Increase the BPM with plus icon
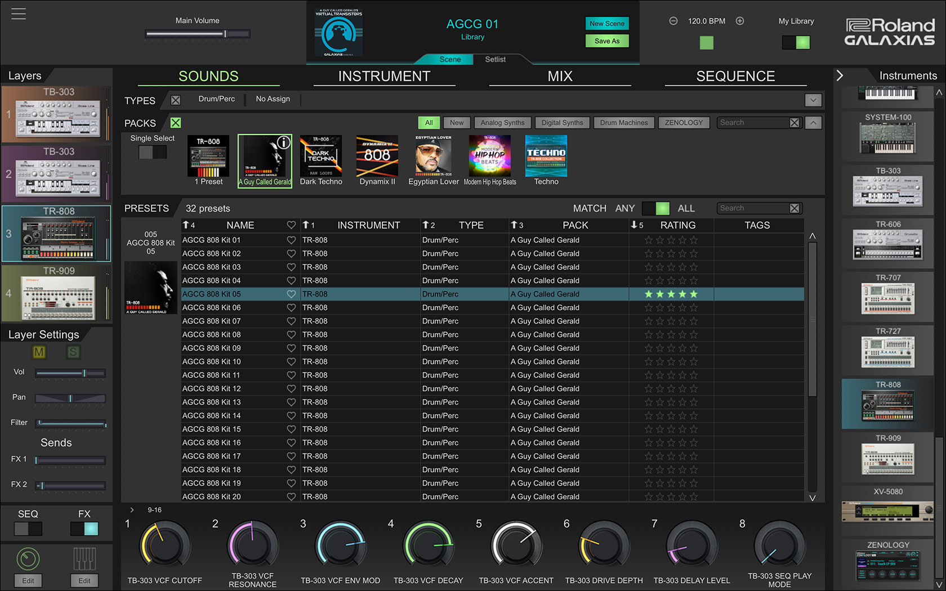The height and width of the screenshot is (591, 946). [740, 21]
